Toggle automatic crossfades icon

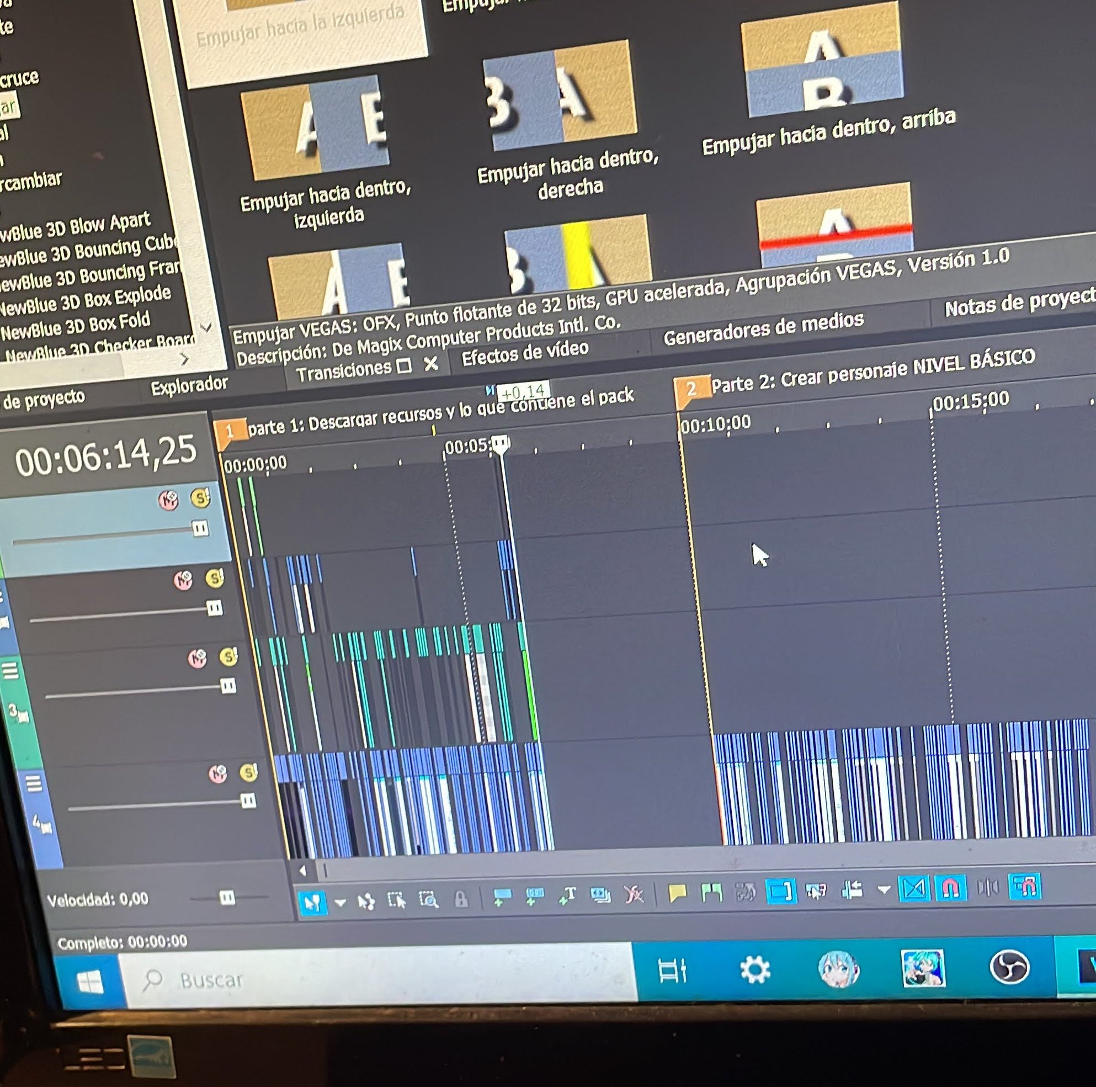[x=914, y=888]
